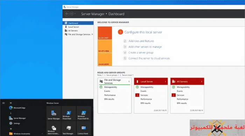245x136 pixels.
Task: Select the Learn More tile
Action: [105, 60]
